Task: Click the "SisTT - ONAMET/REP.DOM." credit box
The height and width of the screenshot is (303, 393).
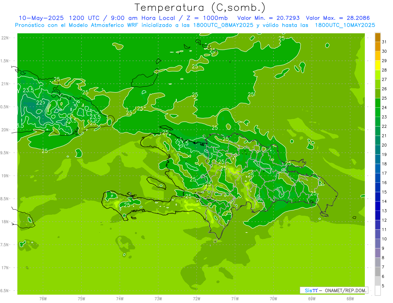Action: [x=334, y=290]
